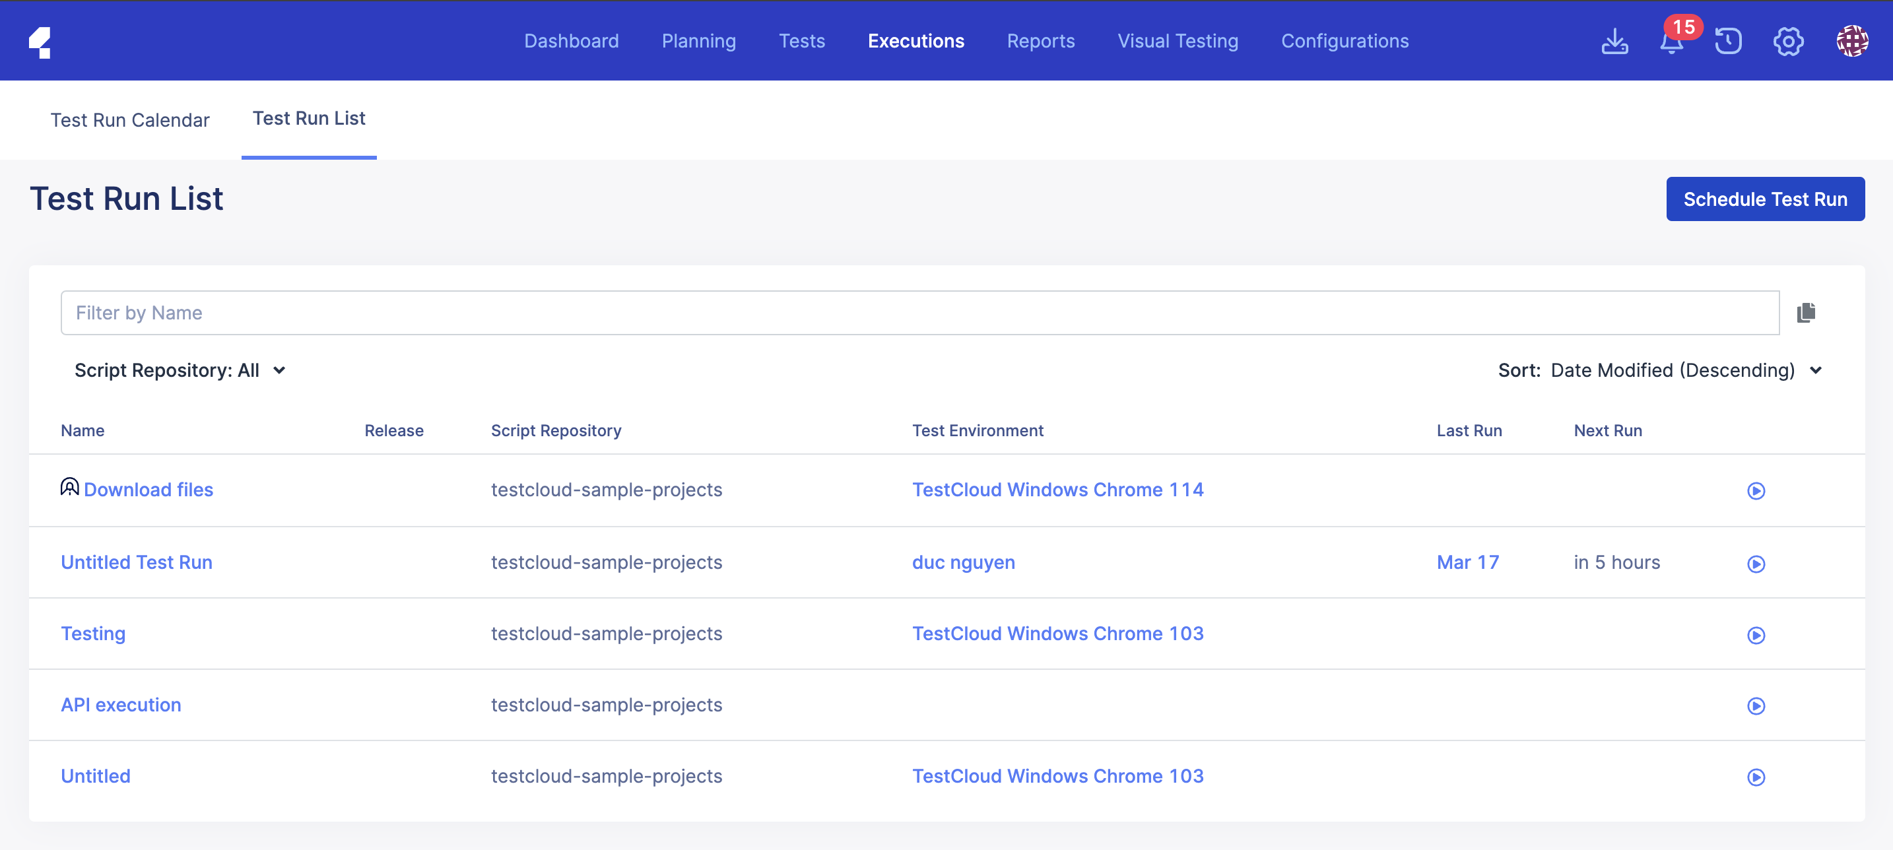1893x850 pixels.
Task: Open the Download files test run link
Action: pyautogui.click(x=149, y=489)
